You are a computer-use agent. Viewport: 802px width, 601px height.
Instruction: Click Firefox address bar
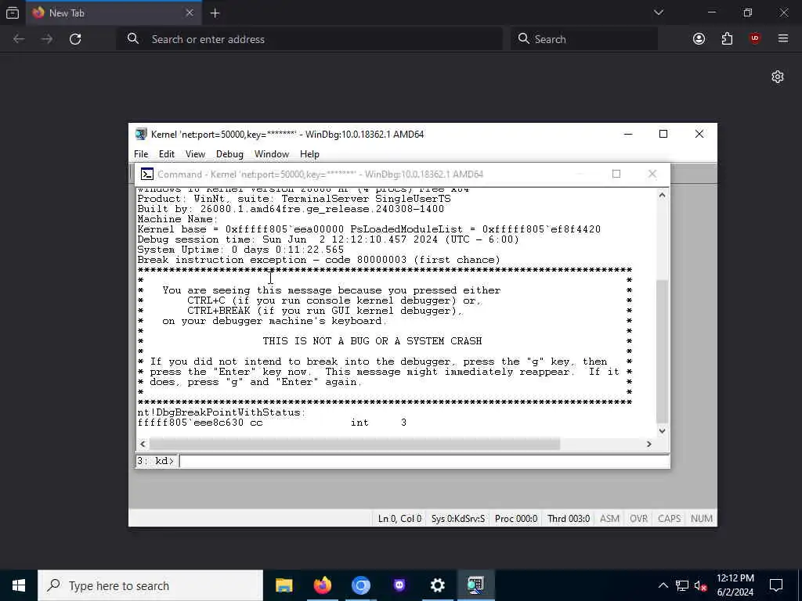coord(309,39)
